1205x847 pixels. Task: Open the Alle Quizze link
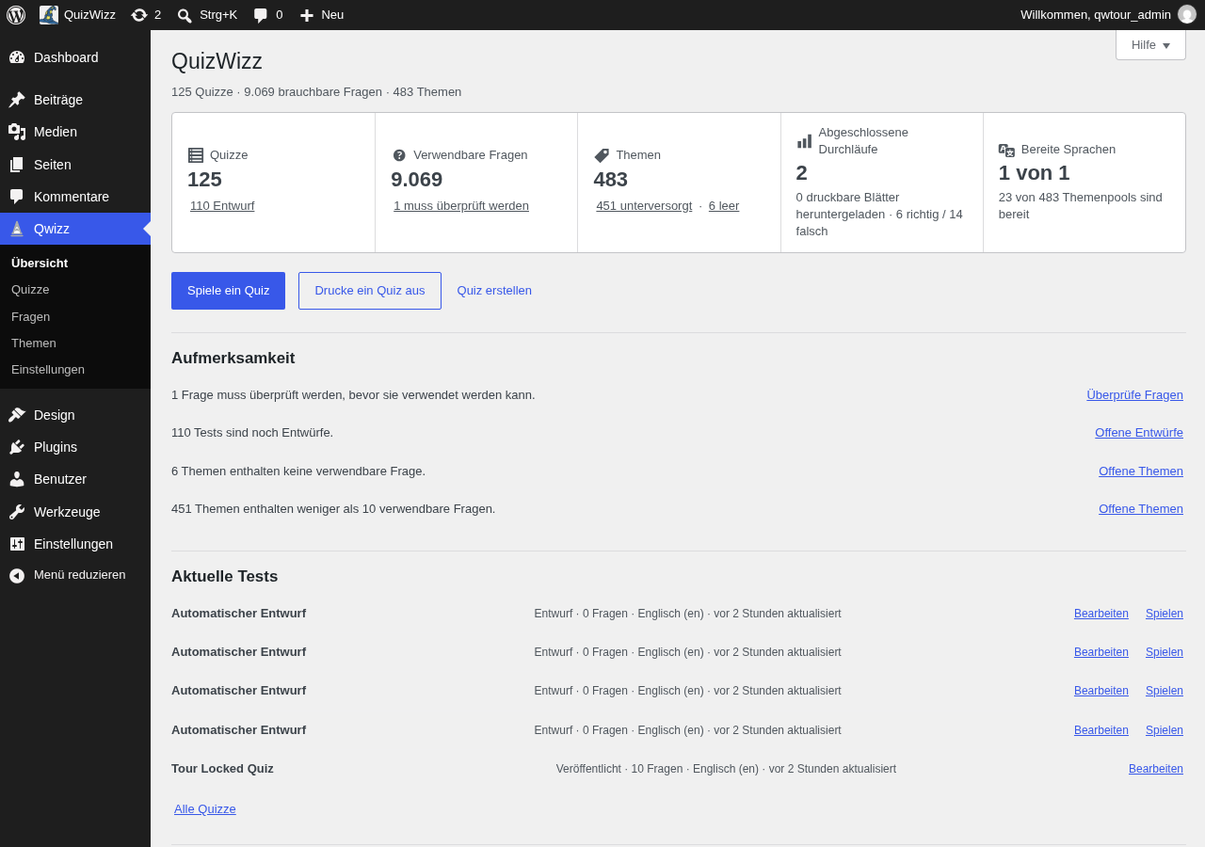pos(205,808)
